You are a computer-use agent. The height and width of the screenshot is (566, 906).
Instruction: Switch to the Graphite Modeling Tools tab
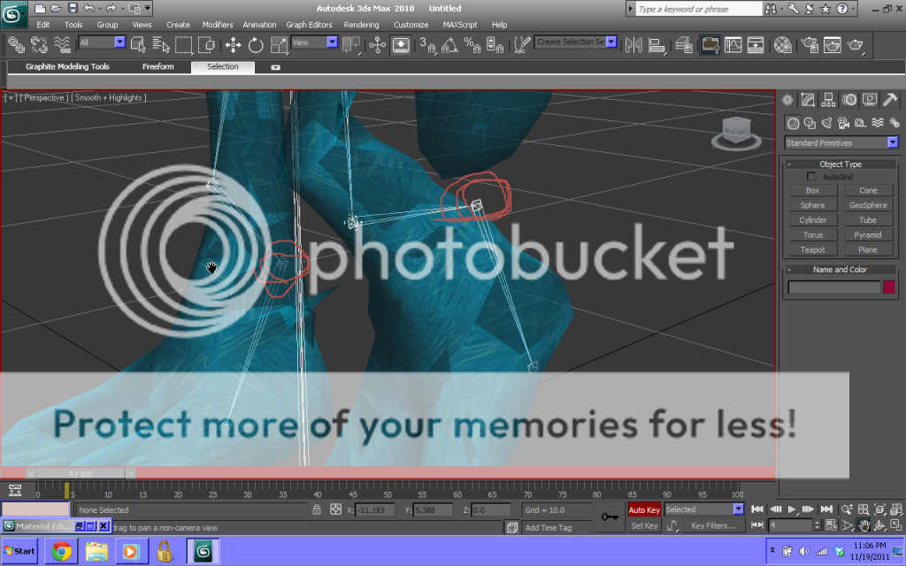tap(67, 67)
